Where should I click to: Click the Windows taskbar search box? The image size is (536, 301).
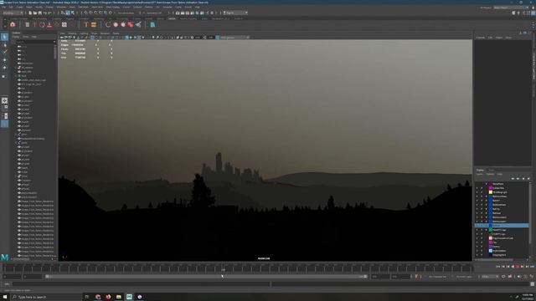(46, 297)
